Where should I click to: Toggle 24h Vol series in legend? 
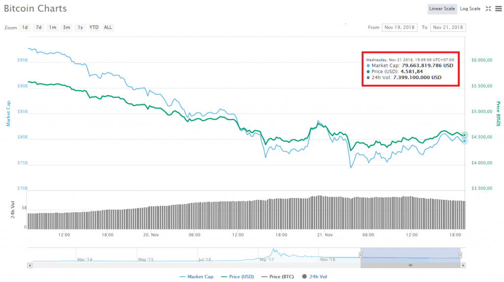[x=315, y=277]
